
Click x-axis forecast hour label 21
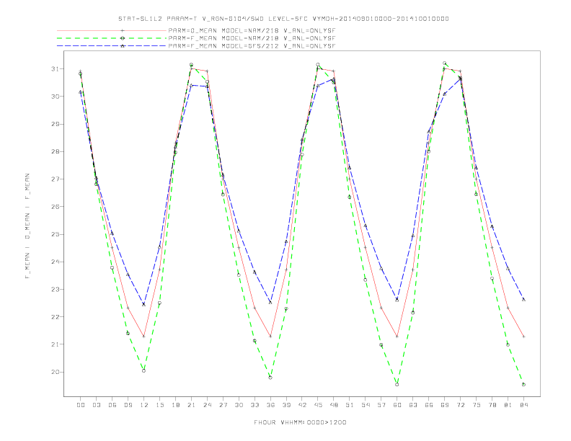coord(191,405)
